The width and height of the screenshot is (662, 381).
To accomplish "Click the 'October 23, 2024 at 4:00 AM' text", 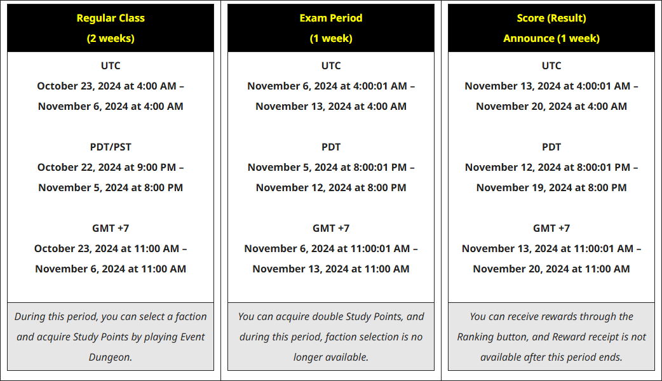I will (x=106, y=86).
